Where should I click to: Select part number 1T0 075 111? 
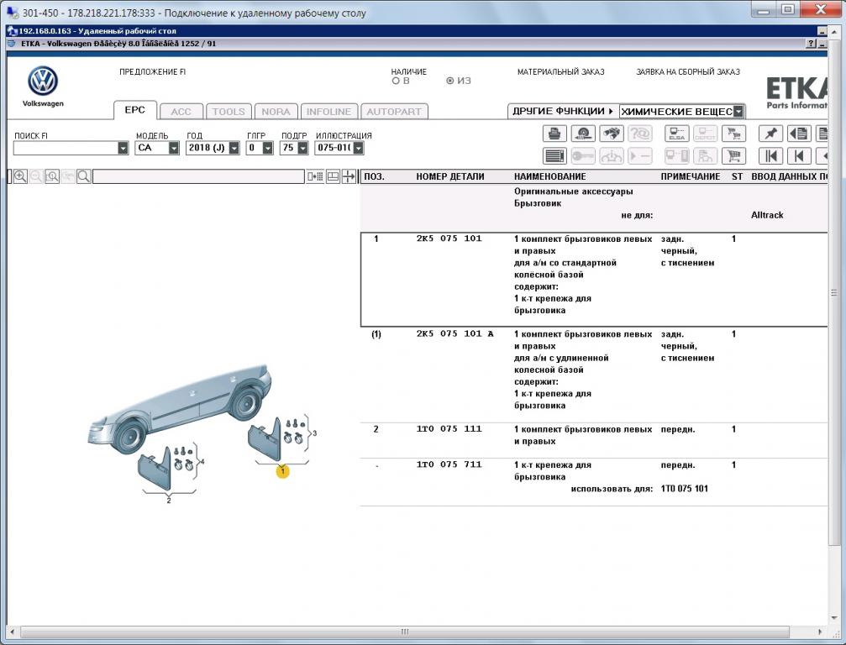point(449,429)
